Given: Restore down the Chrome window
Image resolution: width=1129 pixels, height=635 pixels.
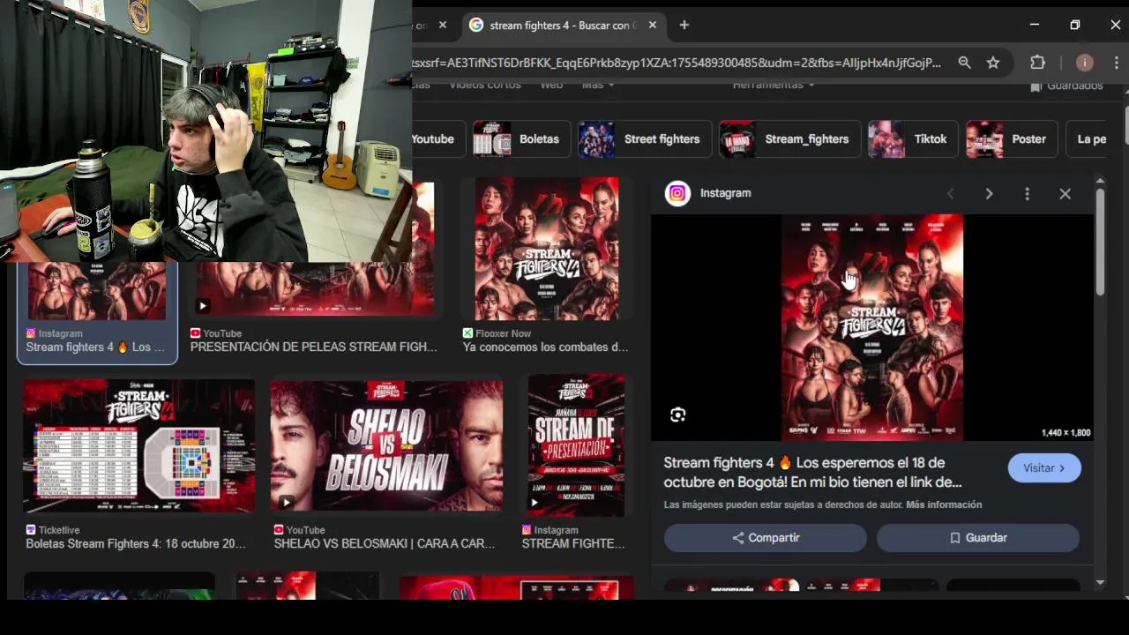Looking at the screenshot, I should click(1075, 26).
